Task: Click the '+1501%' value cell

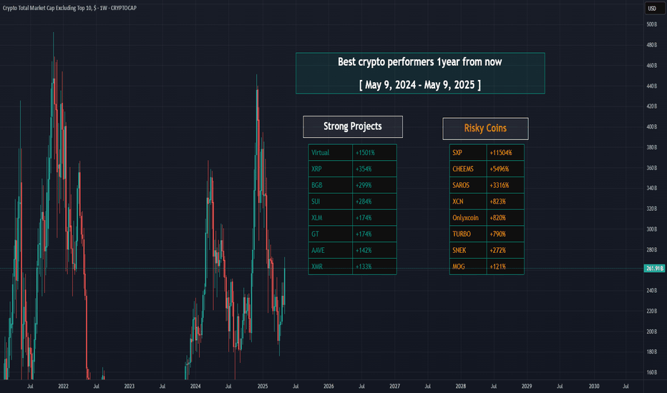Action: point(375,152)
